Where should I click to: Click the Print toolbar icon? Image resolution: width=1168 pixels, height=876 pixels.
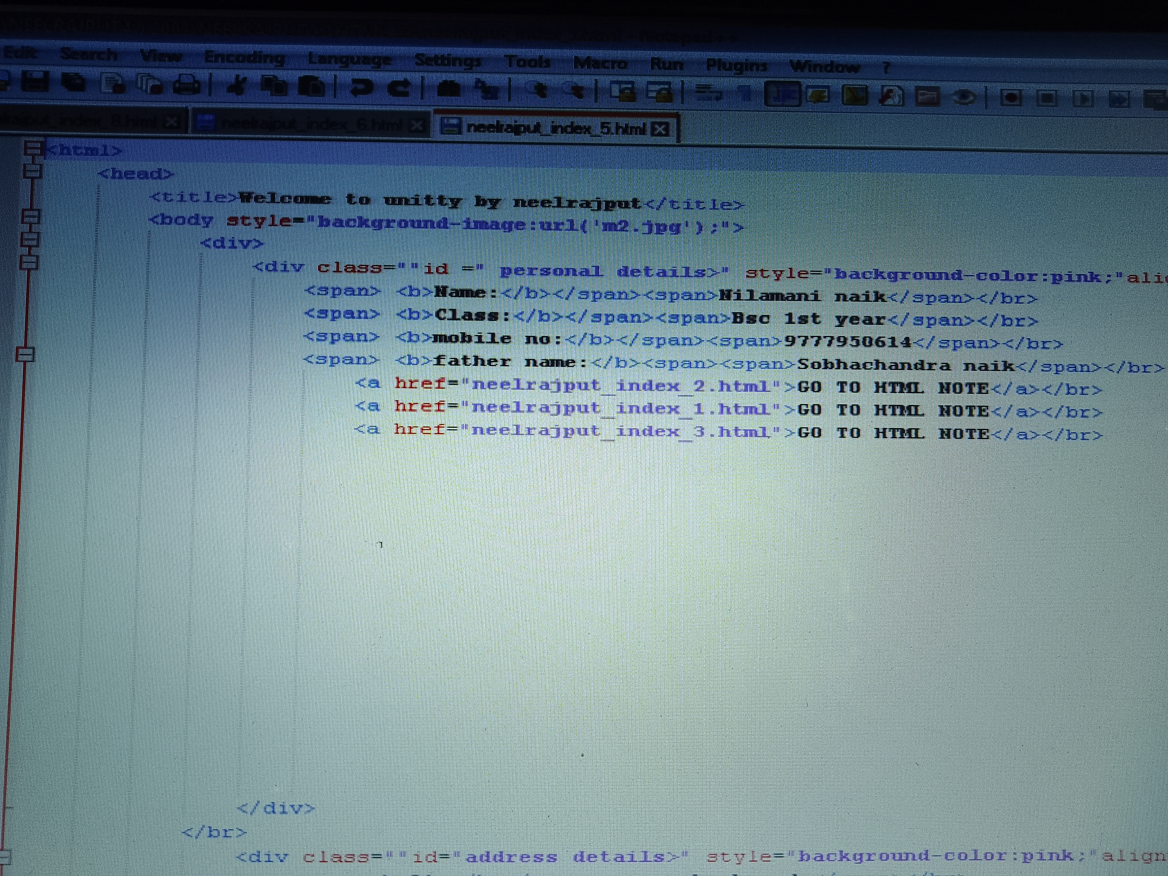coord(187,85)
